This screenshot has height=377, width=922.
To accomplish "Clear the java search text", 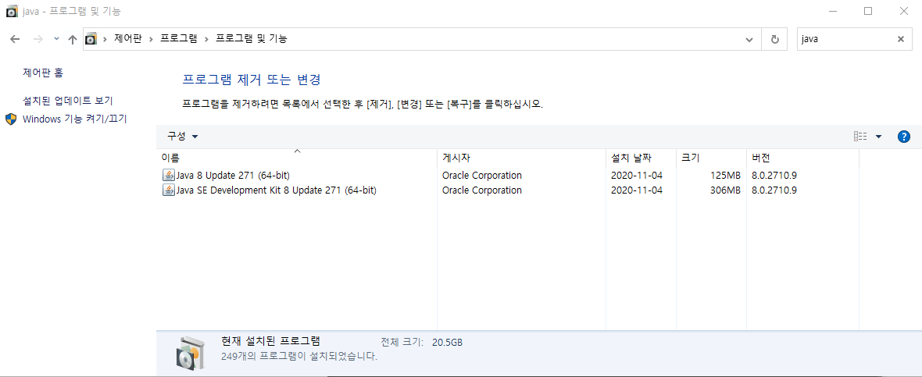I will pyautogui.click(x=900, y=39).
